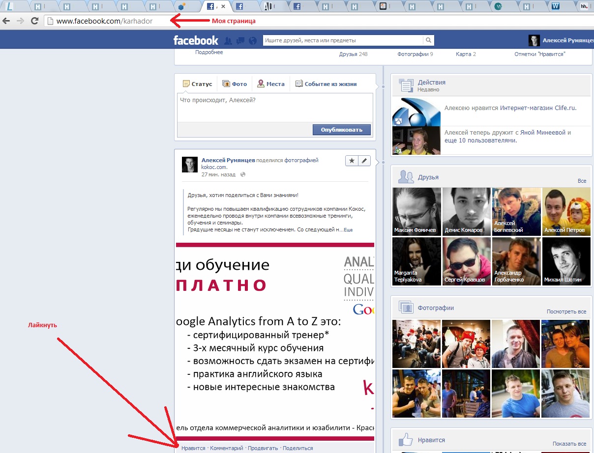Select the Фото composer tab
Image resolution: width=594 pixels, height=453 pixels.
[x=235, y=84]
